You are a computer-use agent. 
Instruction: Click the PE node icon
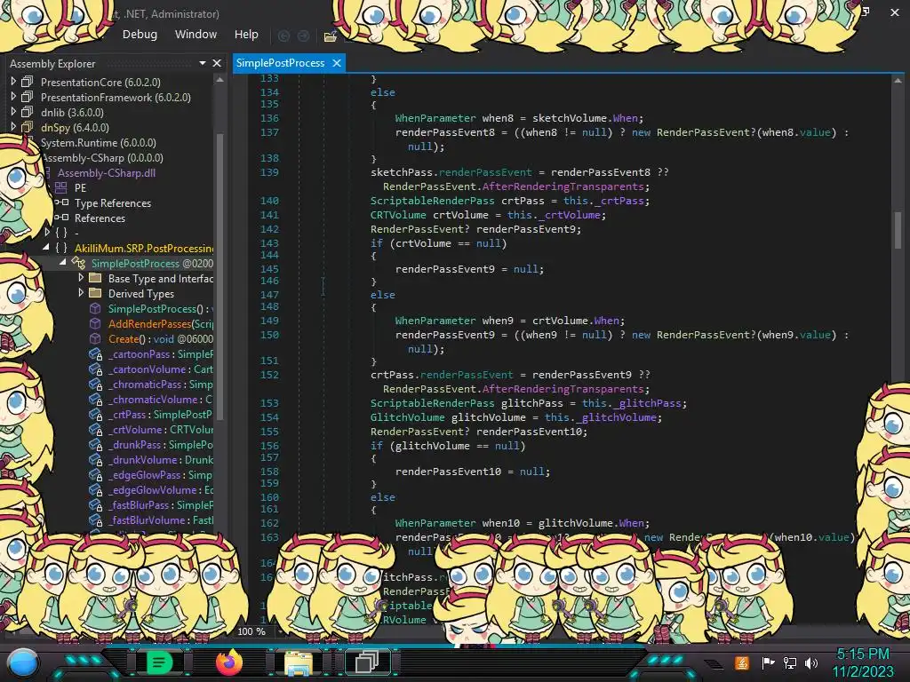pos(61,187)
